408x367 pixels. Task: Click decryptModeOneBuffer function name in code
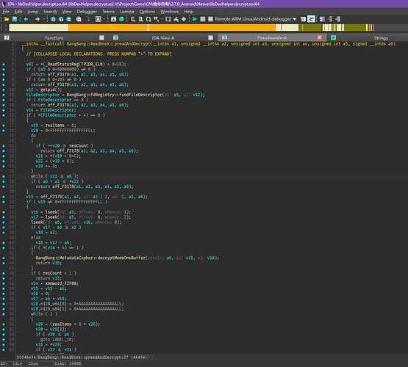point(121,258)
